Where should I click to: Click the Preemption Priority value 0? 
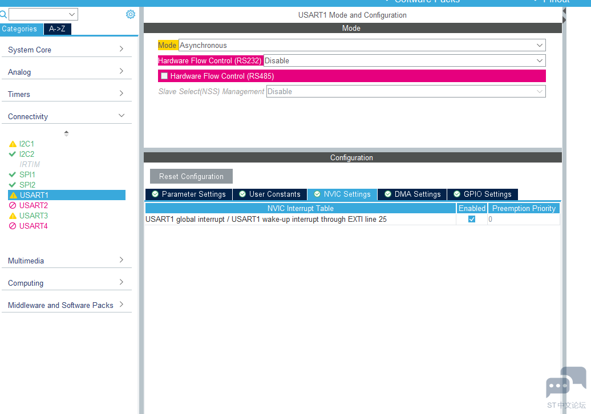[490, 219]
